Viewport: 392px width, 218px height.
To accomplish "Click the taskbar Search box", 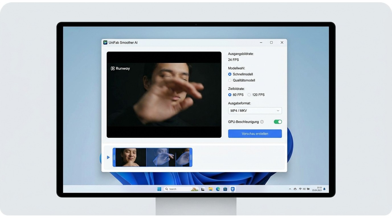I will point(181,189).
